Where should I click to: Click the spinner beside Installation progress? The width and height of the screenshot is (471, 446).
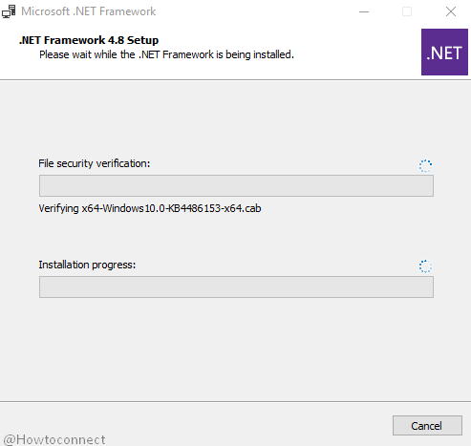coord(425,266)
